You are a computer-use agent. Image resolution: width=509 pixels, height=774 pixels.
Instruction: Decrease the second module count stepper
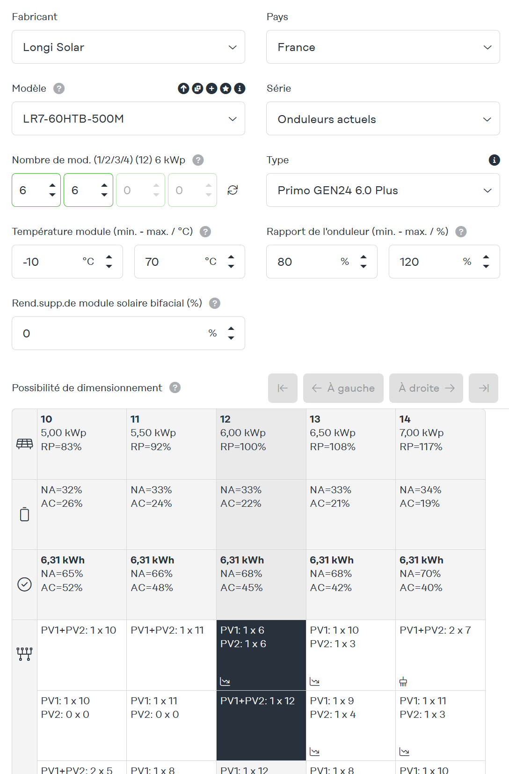tap(104, 194)
